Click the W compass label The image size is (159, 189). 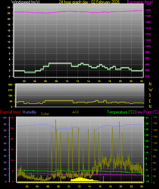(150, 90)
